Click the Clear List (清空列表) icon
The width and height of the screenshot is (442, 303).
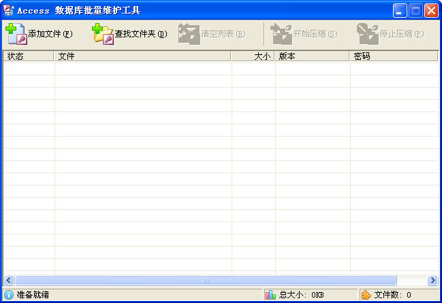(189, 33)
